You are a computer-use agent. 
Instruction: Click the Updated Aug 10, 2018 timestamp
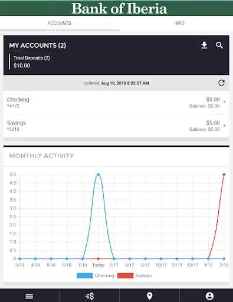[116, 83]
